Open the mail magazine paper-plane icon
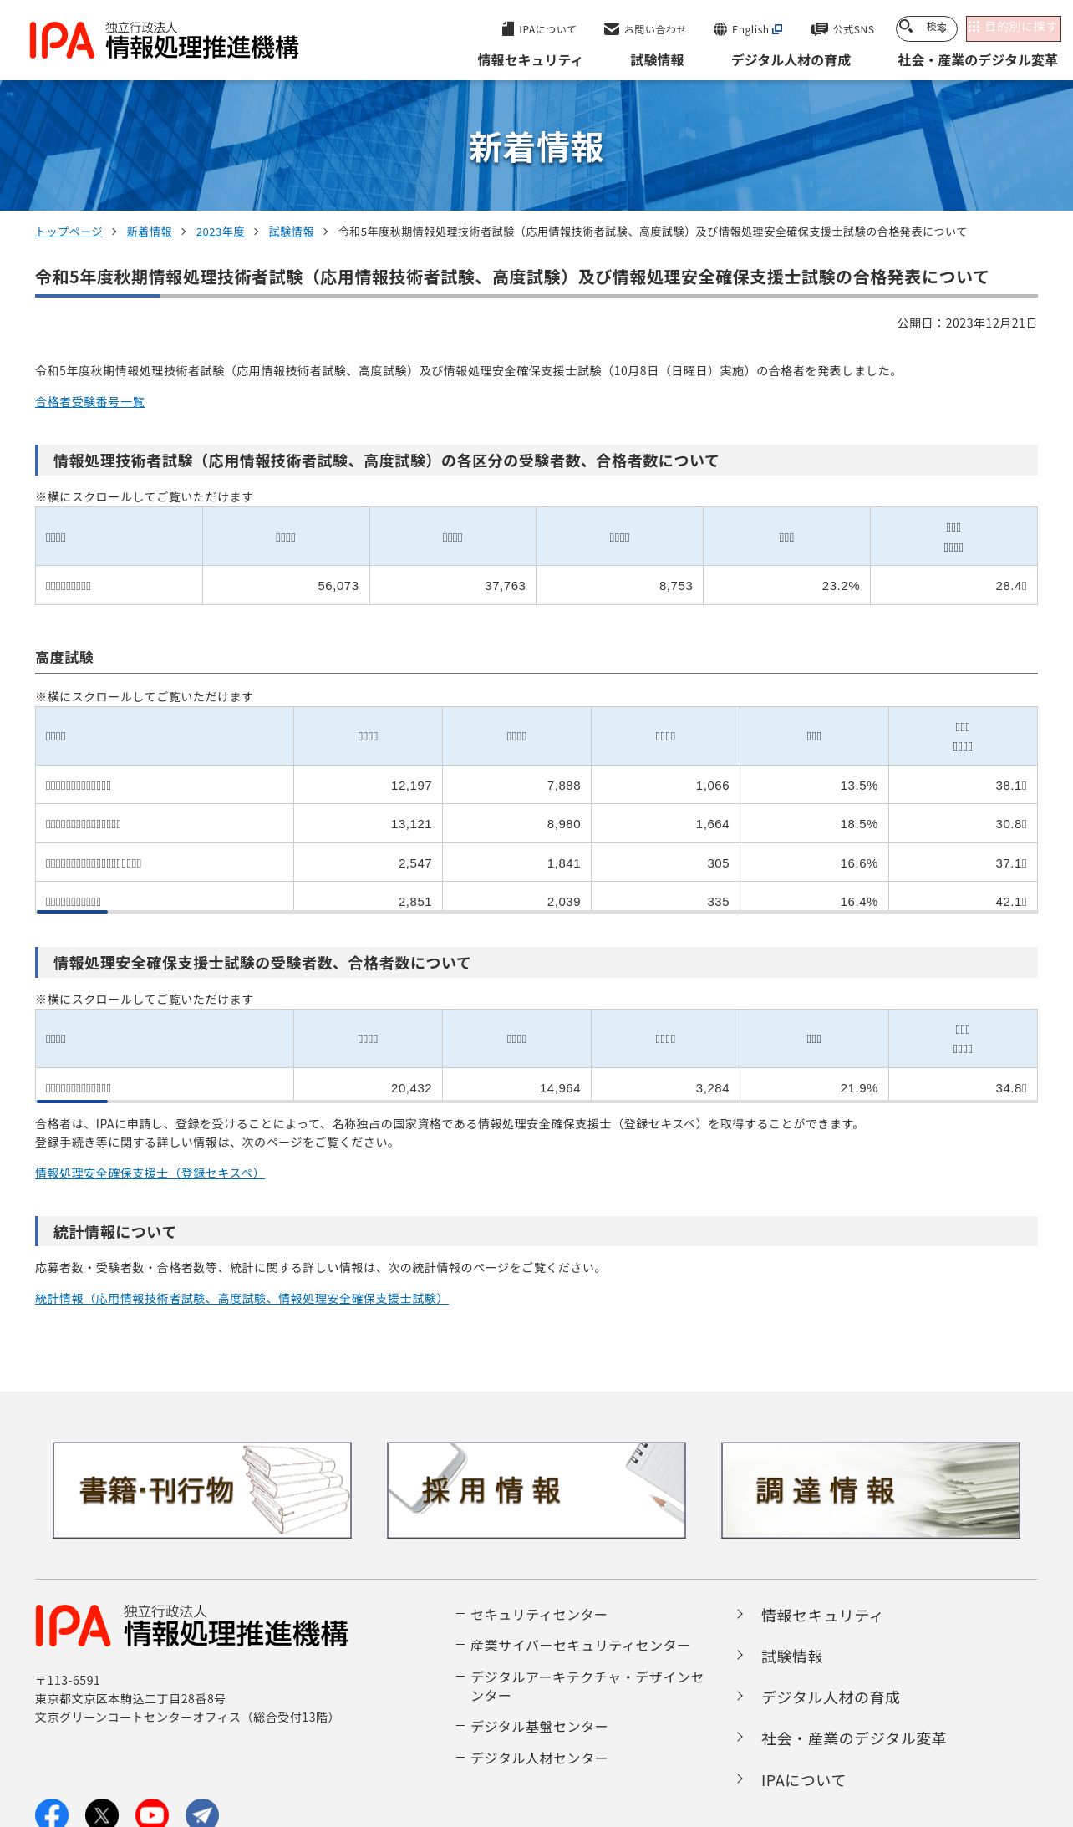 click(202, 1814)
